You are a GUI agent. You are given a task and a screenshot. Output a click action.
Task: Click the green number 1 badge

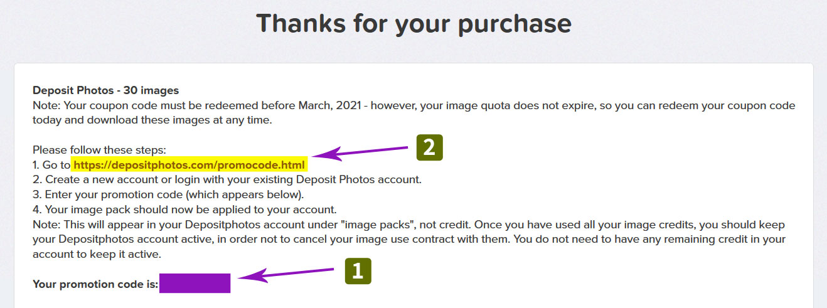[x=357, y=271]
